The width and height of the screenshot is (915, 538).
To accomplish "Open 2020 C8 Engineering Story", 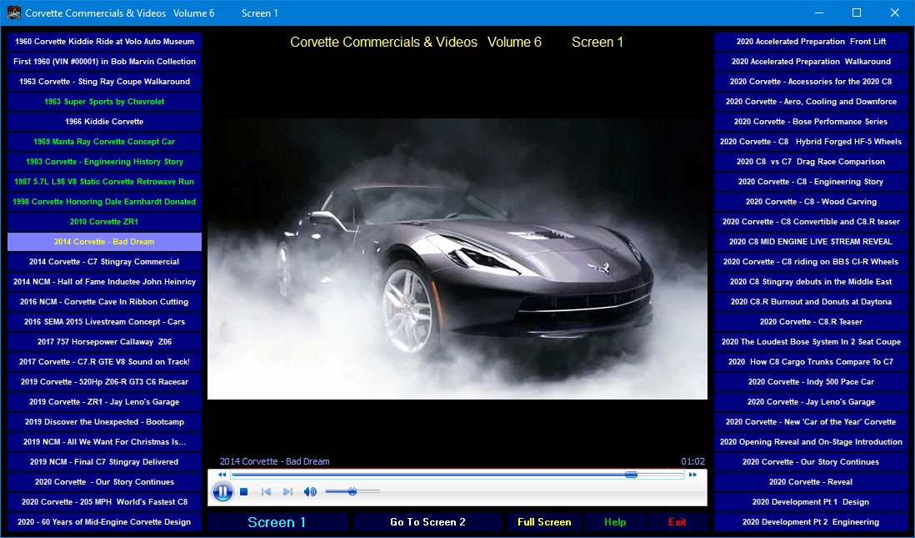I will (811, 182).
